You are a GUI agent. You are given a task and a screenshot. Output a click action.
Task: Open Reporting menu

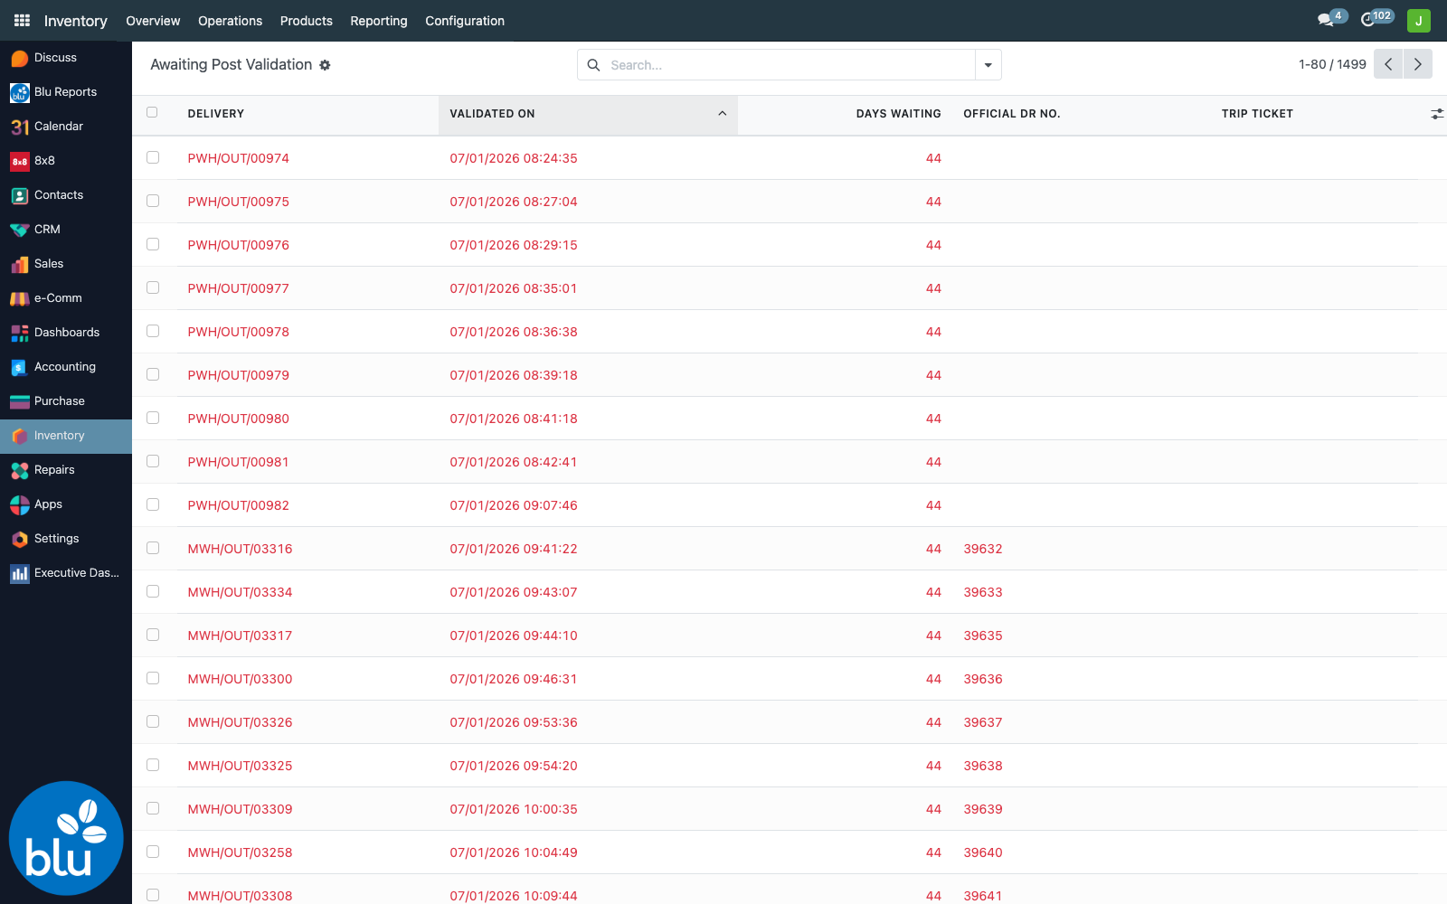(x=379, y=21)
